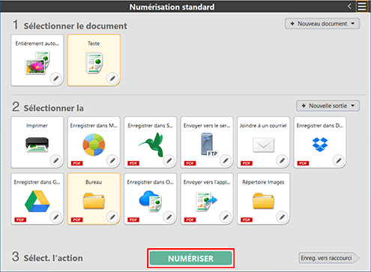The height and width of the screenshot is (272, 371).
Task: Edit the FTP server output pencil icon
Action: (226, 160)
